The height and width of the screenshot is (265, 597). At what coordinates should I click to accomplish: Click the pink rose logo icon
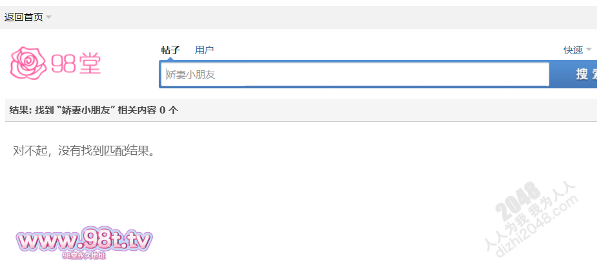pyautogui.click(x=27, y=62)
